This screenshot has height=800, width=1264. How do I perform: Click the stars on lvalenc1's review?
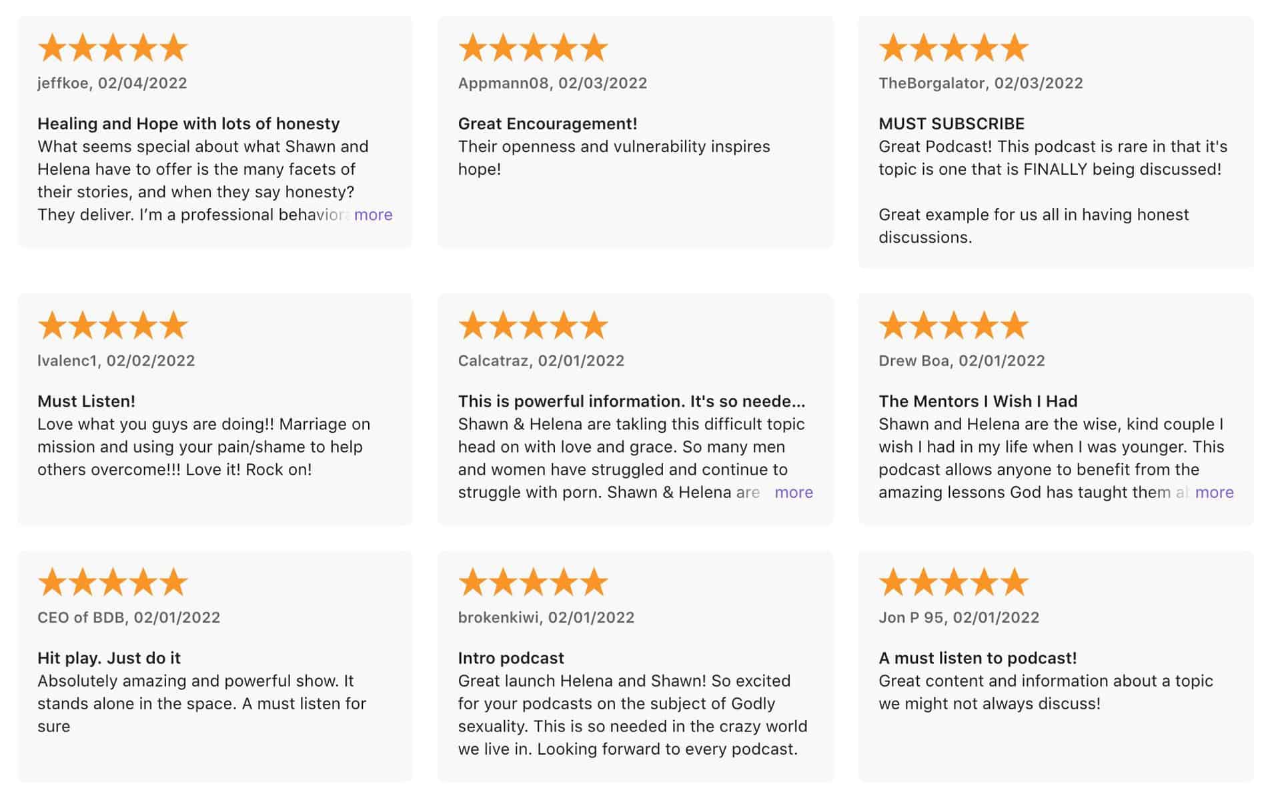pos(113,325)
